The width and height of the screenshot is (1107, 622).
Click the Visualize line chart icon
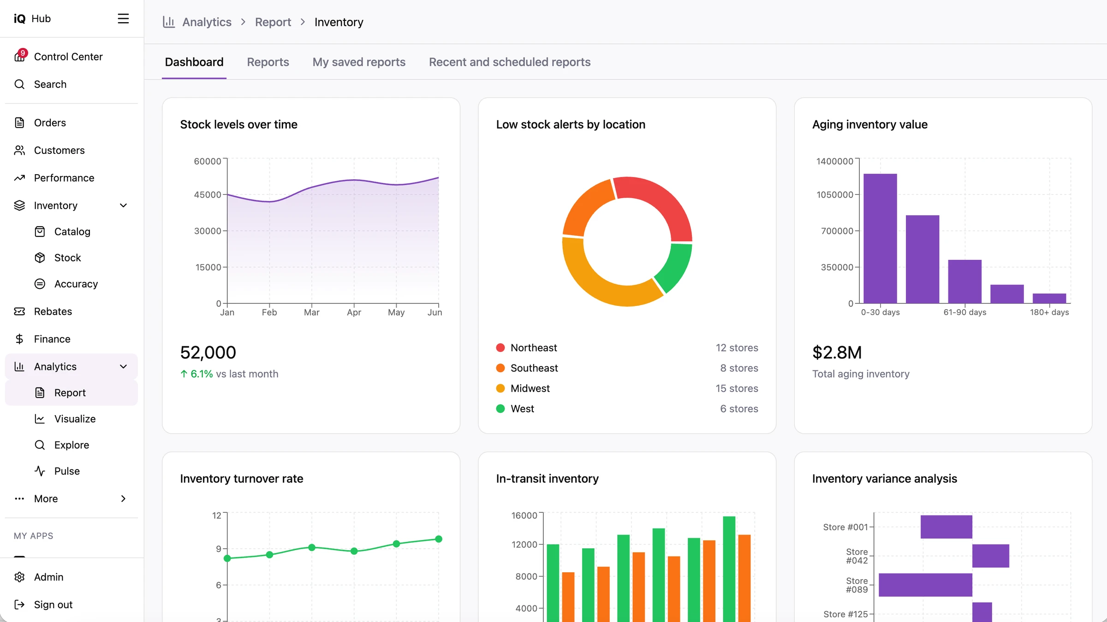click(40, 419)
